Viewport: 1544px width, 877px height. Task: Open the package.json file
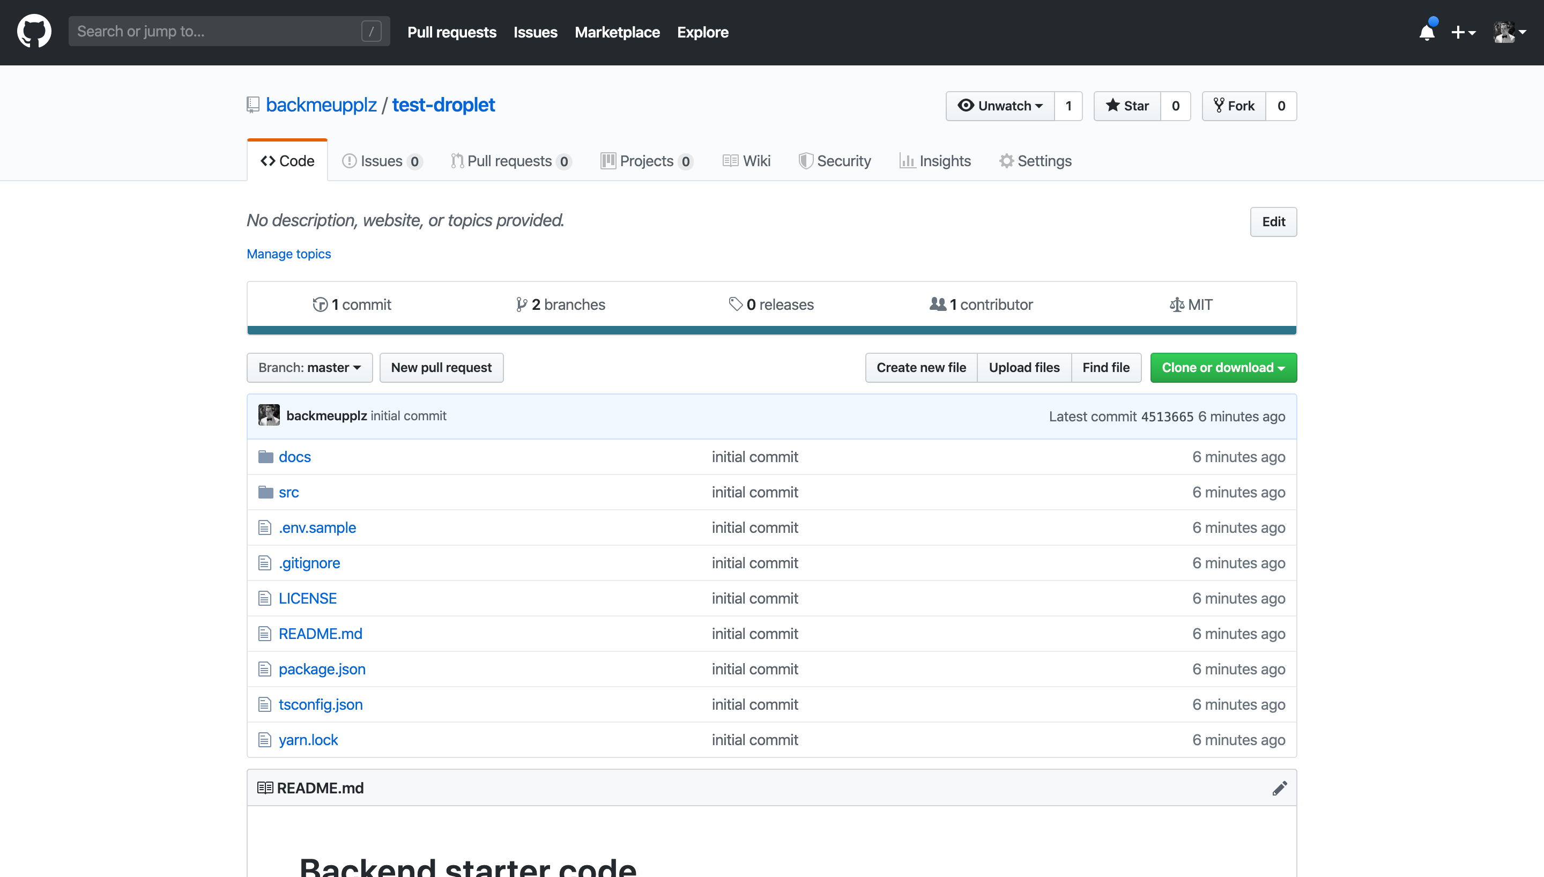tap(322, 669)
